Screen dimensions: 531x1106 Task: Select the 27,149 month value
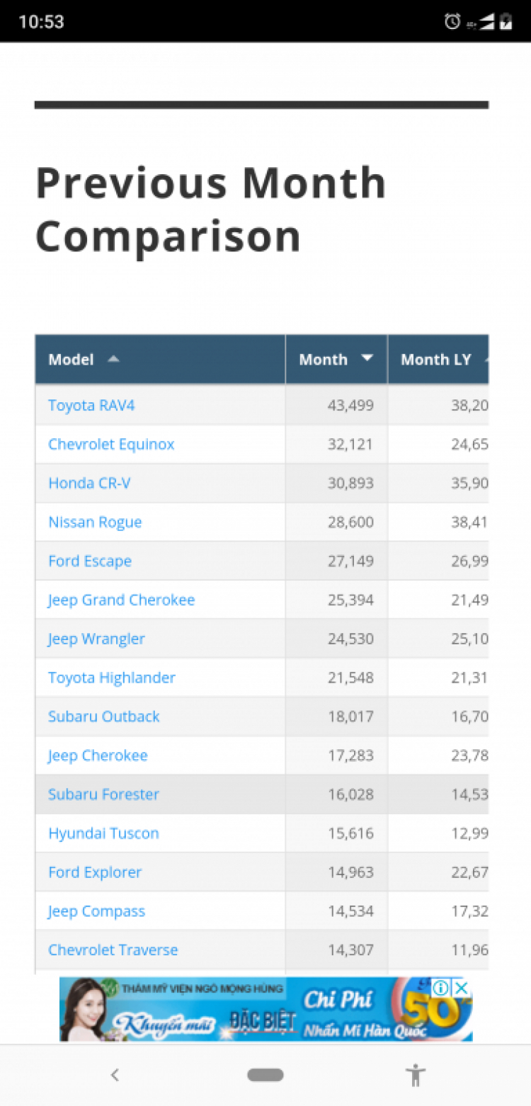pyautogui.click(x=350, y=561)
